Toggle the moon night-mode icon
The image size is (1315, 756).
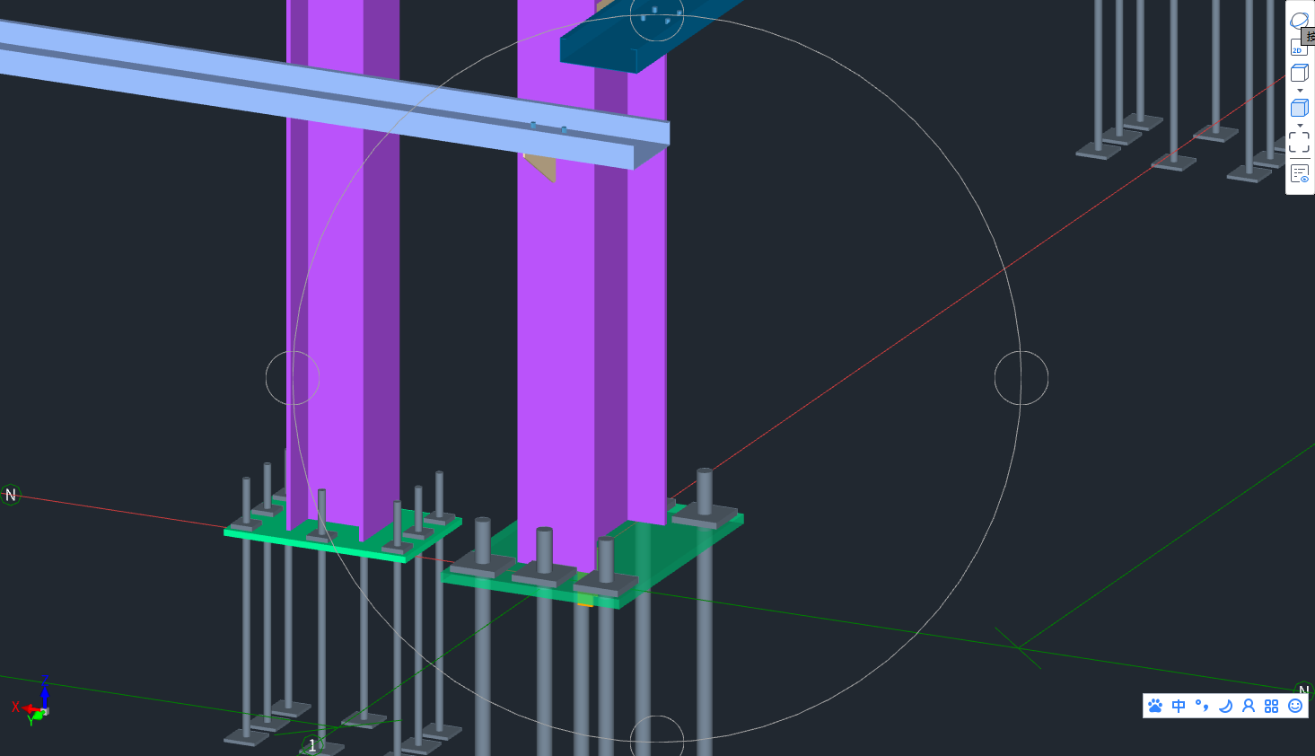(x=1225, y=706)
